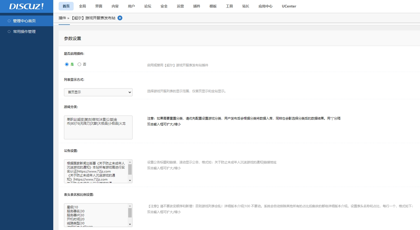Screen dimensions: 420x230
Task: Open the 内容 menu
Action: click(115, 6)
